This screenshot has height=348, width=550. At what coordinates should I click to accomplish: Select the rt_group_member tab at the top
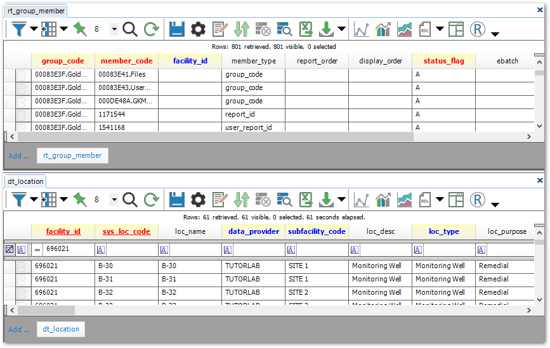pyautogui.click(x=36, y=11)
